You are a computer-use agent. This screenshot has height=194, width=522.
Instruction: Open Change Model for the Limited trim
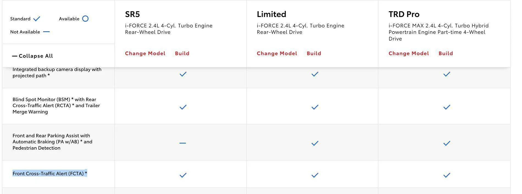pyautogui.click(x=277, y=53)
